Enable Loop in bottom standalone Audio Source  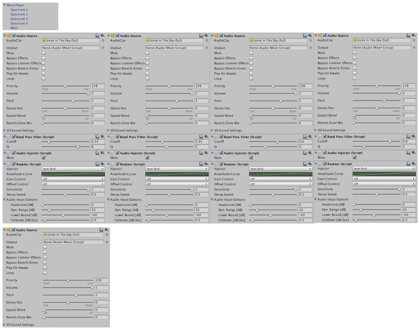(x=45, y=273)
